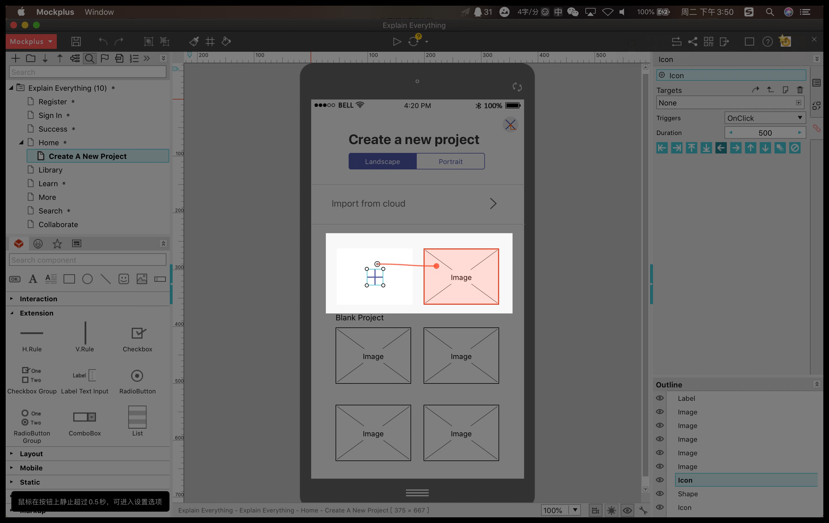The width and height of the screenshot is (829, 523).
Task: Click the Save project icon
Action: [x=76, y=41]
